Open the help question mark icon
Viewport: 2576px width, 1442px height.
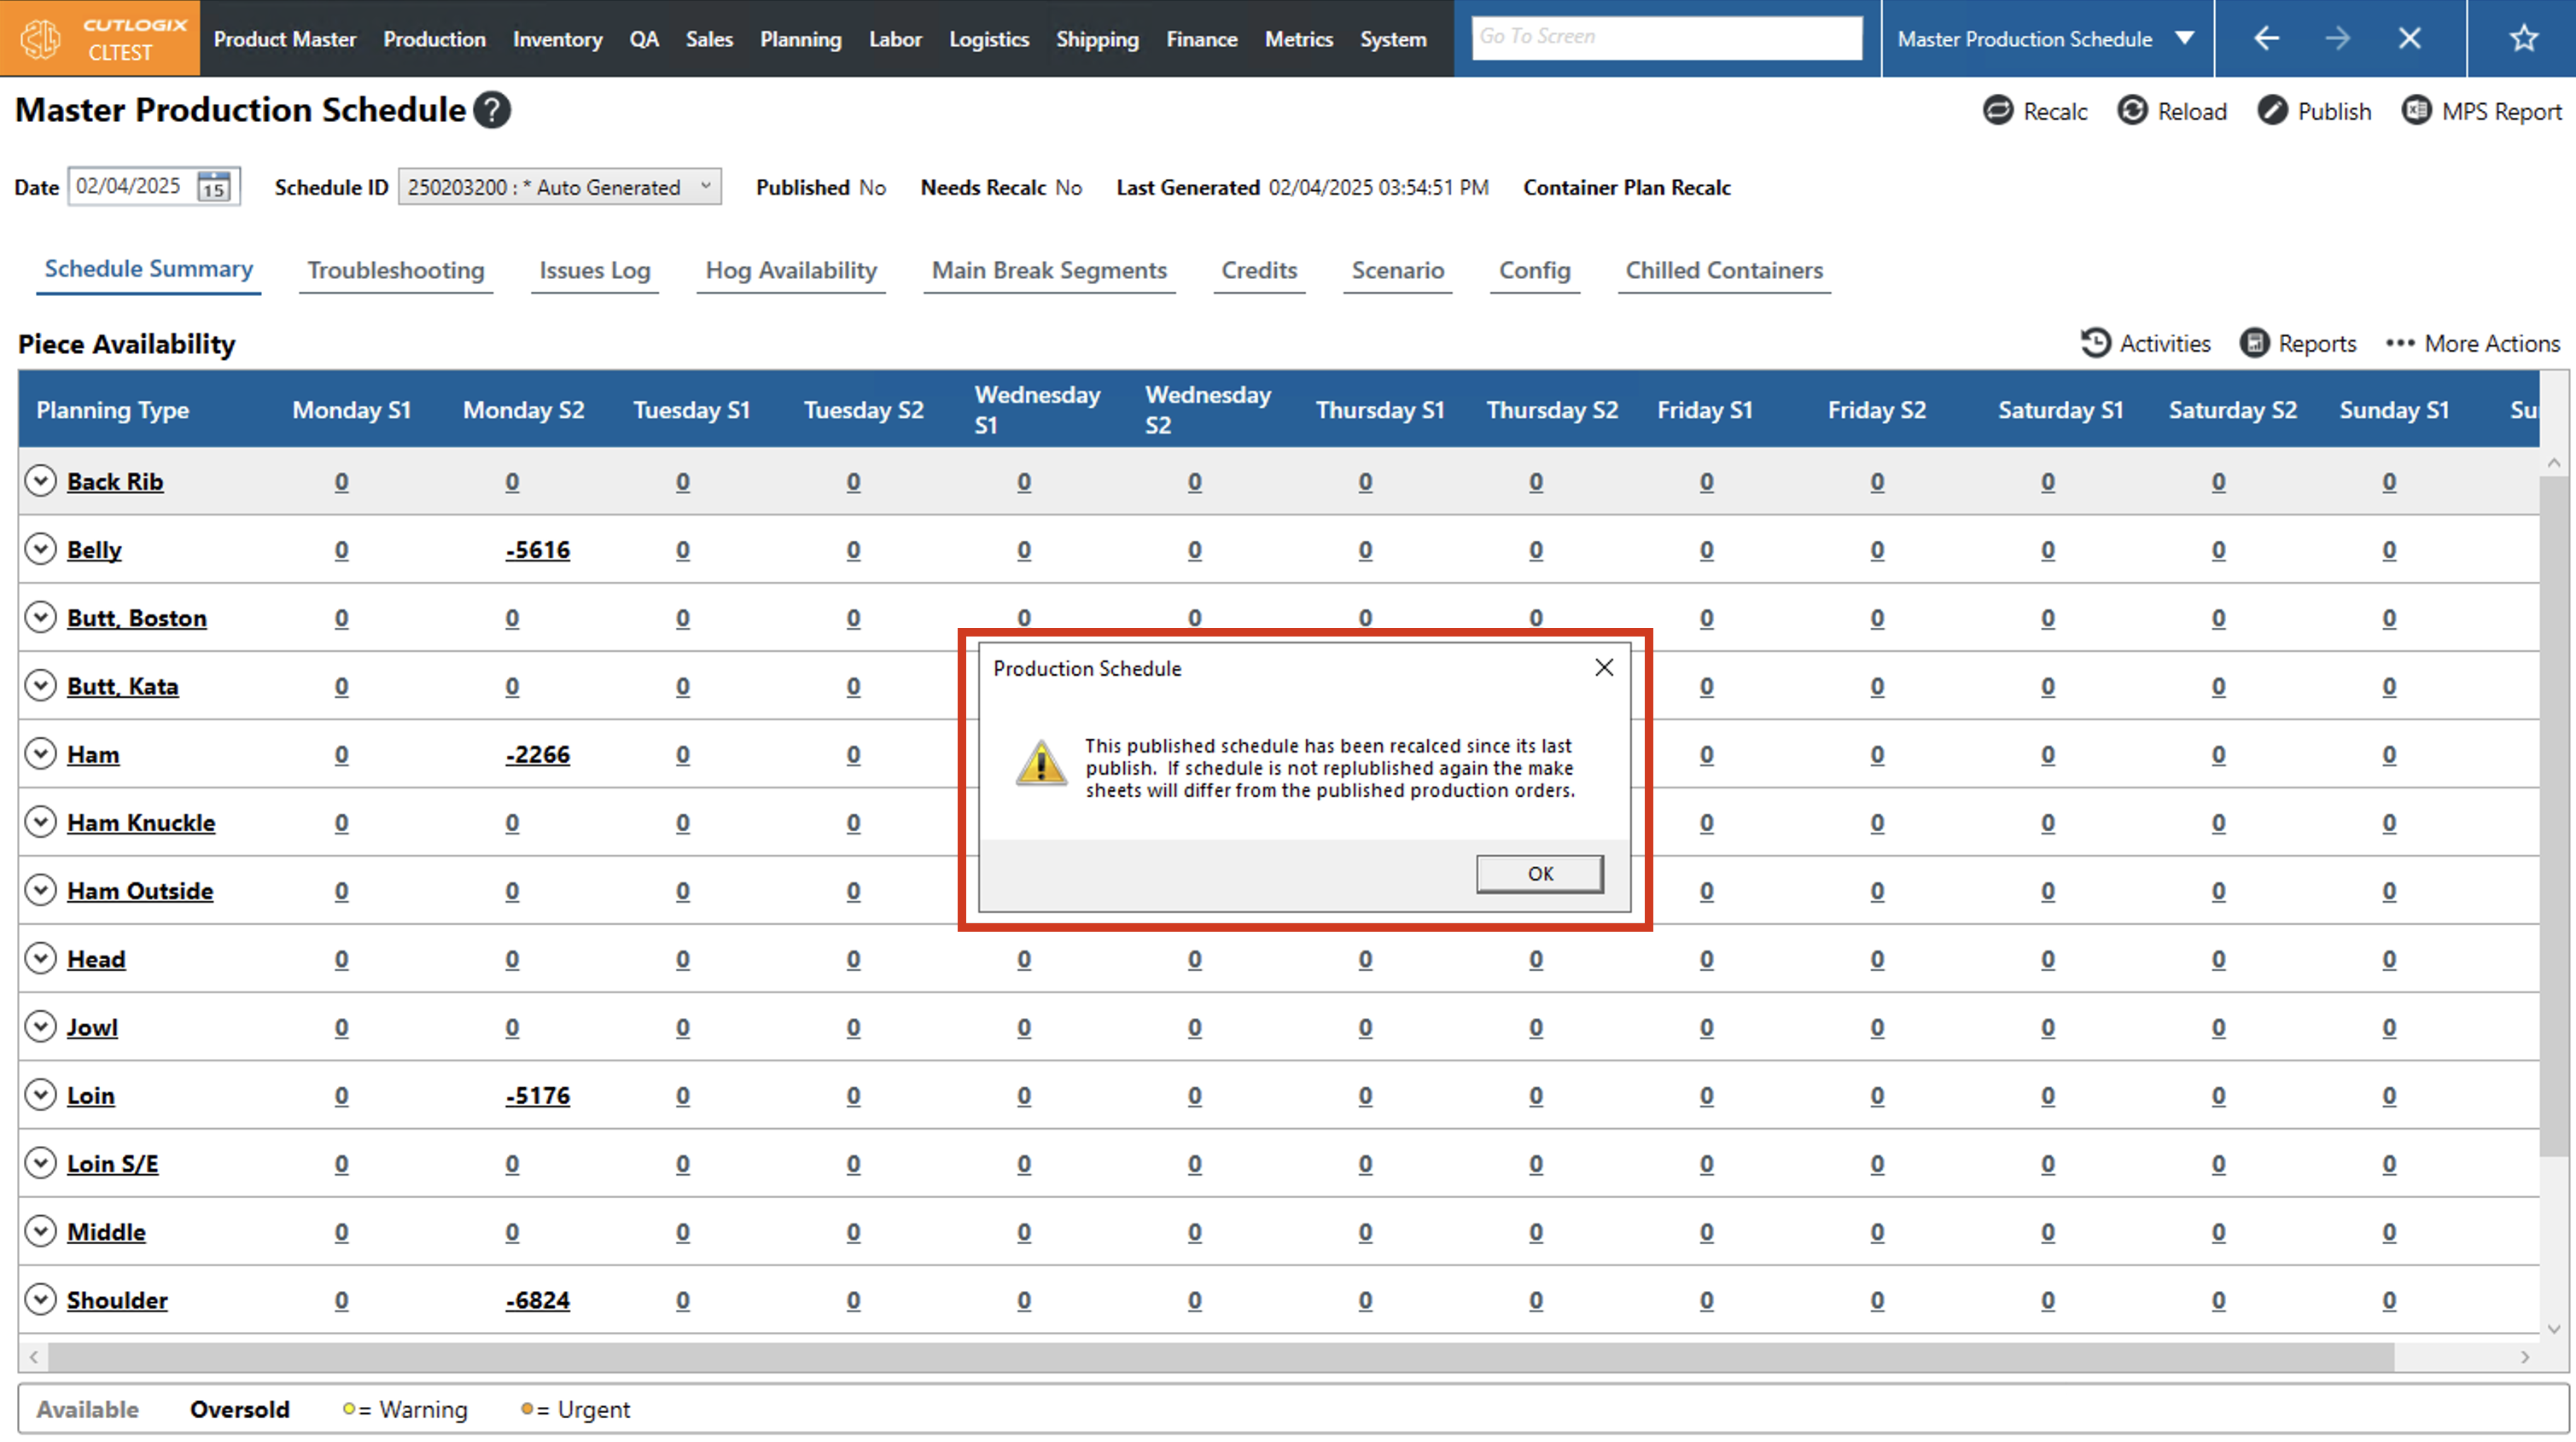(x=492, y=110)
